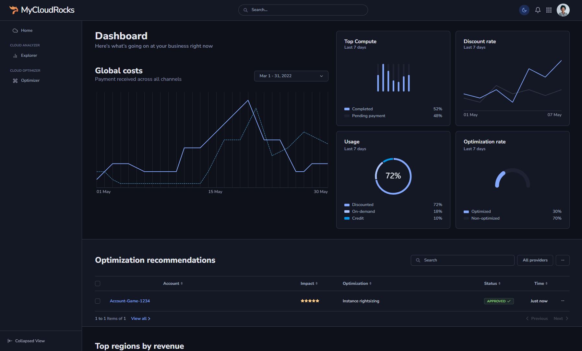Toggle dark mode moon icon
Image resolution: width=582 pixels, height=351 pixels.
pos(524,10)
